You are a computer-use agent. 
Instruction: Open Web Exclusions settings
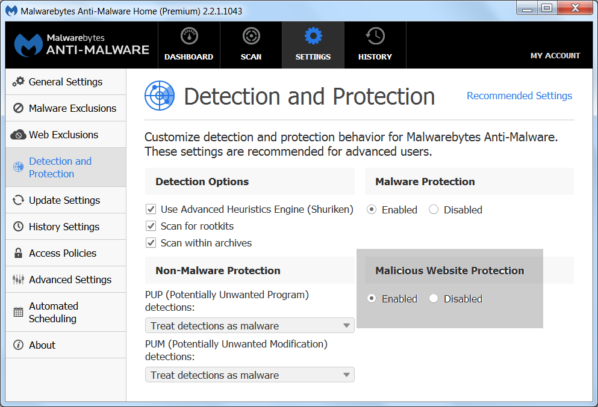(66, 135)
